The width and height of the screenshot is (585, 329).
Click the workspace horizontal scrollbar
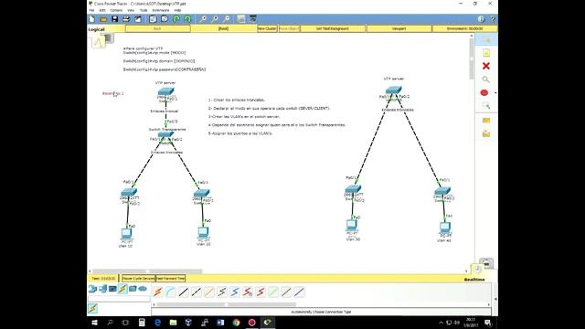[147, 271]
